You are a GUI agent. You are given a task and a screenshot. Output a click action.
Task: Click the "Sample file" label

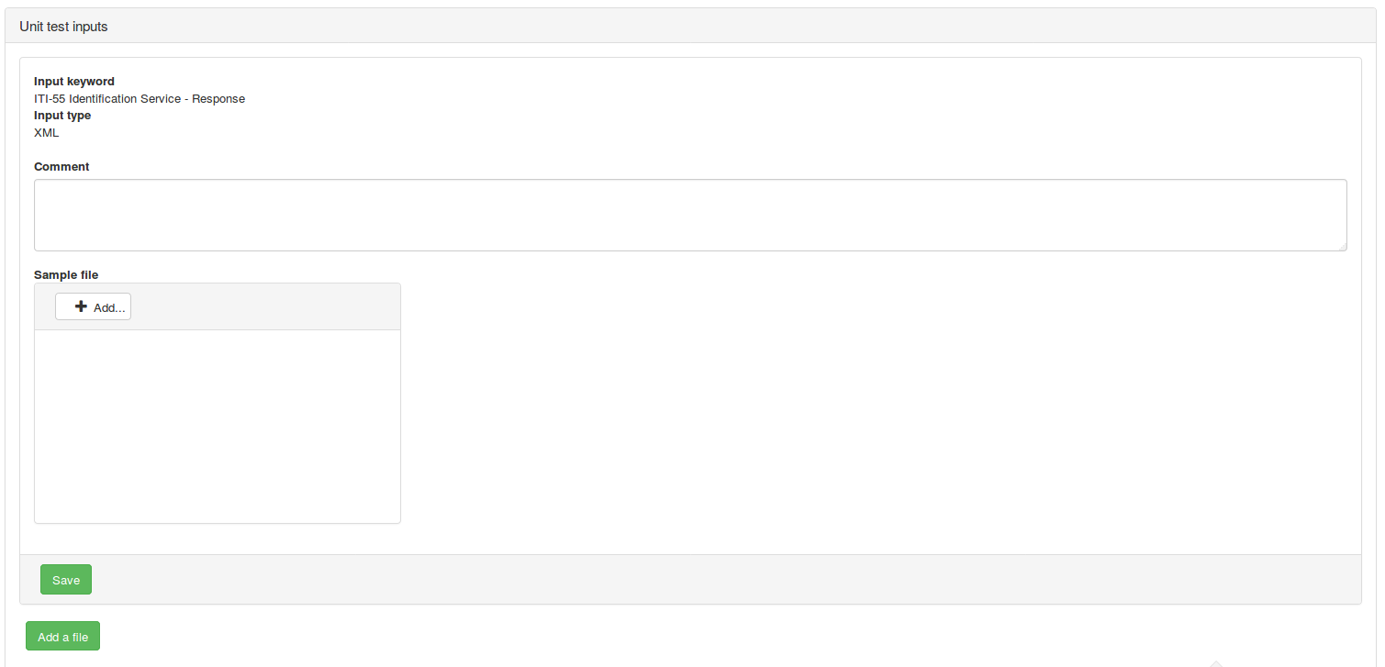point(66,274)
